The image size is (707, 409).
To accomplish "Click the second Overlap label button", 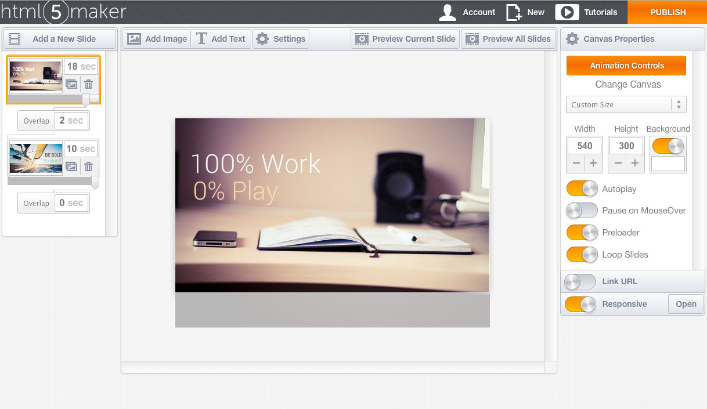I will pos(36,203).
